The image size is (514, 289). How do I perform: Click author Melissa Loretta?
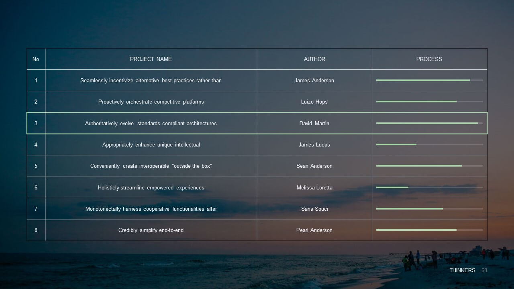tap(314, 187)
